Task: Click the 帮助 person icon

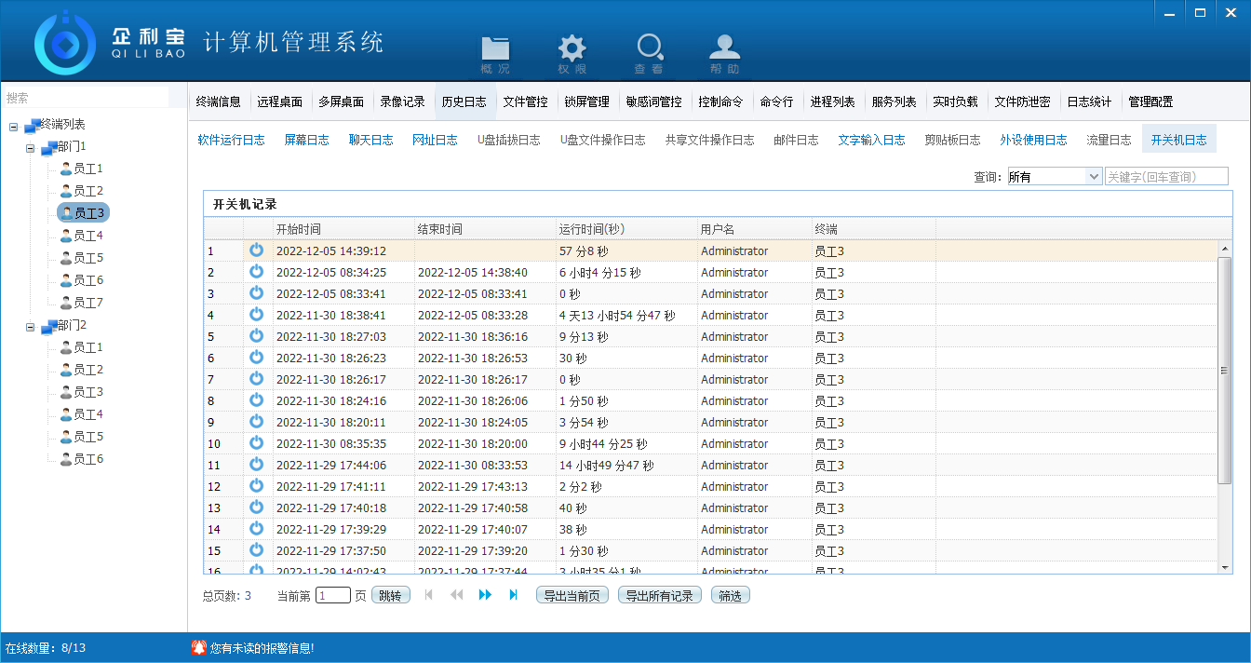Action: pyautogui.click(x=725, y=49)
